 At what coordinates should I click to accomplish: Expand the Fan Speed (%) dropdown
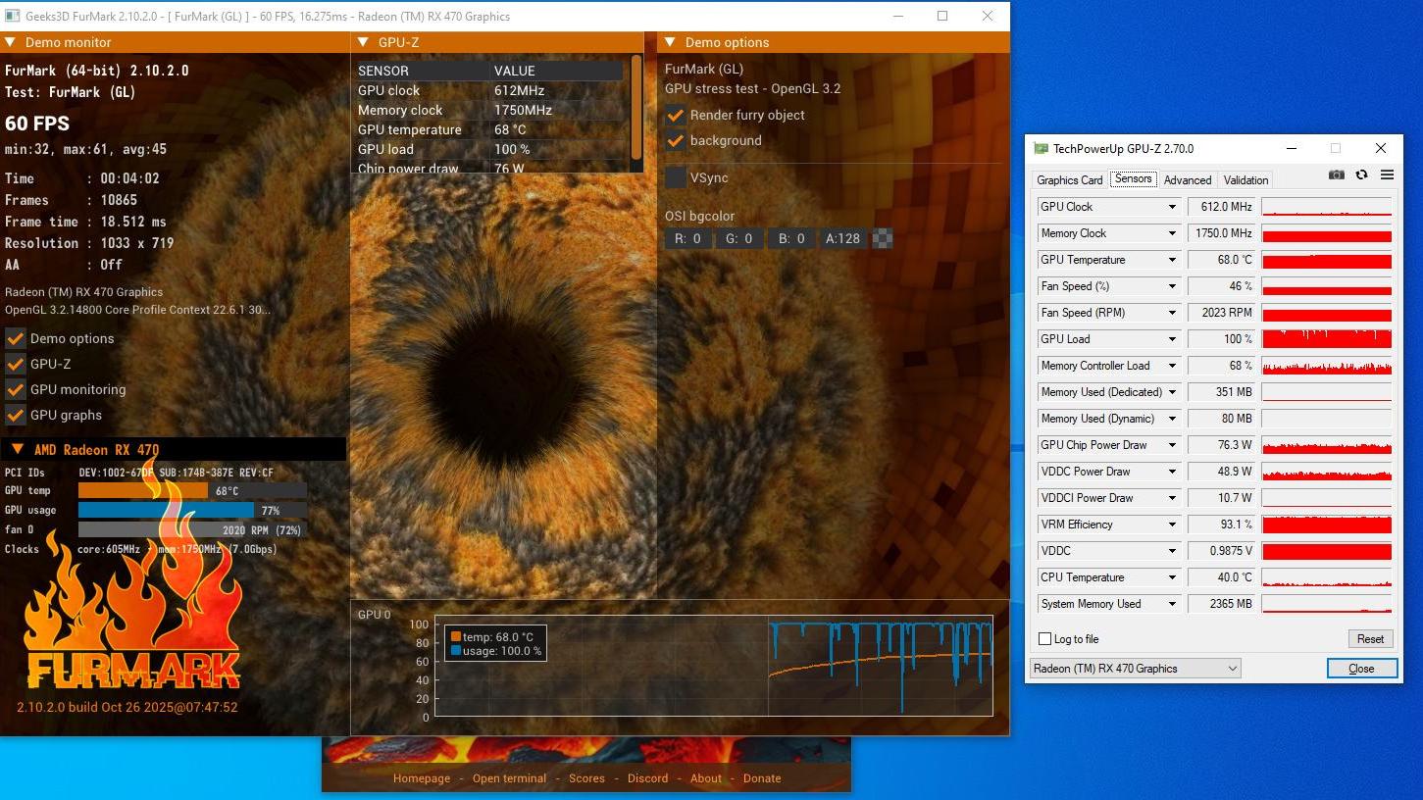point(1172,286)
